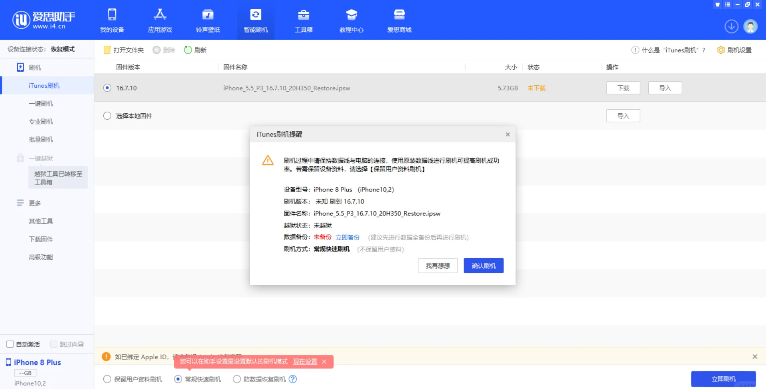The width and height of the screenshot is (766, 389).
Task: Click the 刷新 refresh toolbar button
Action: click(x=195, y=50)
